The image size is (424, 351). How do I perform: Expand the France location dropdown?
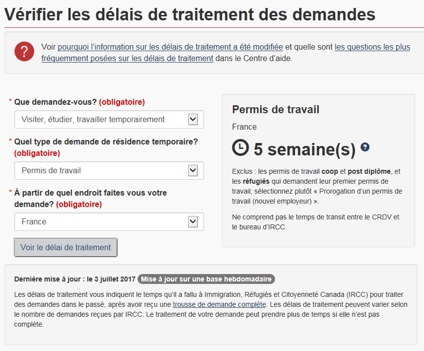click(109, 222)
